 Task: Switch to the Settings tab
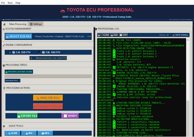(x=36, y=24)
